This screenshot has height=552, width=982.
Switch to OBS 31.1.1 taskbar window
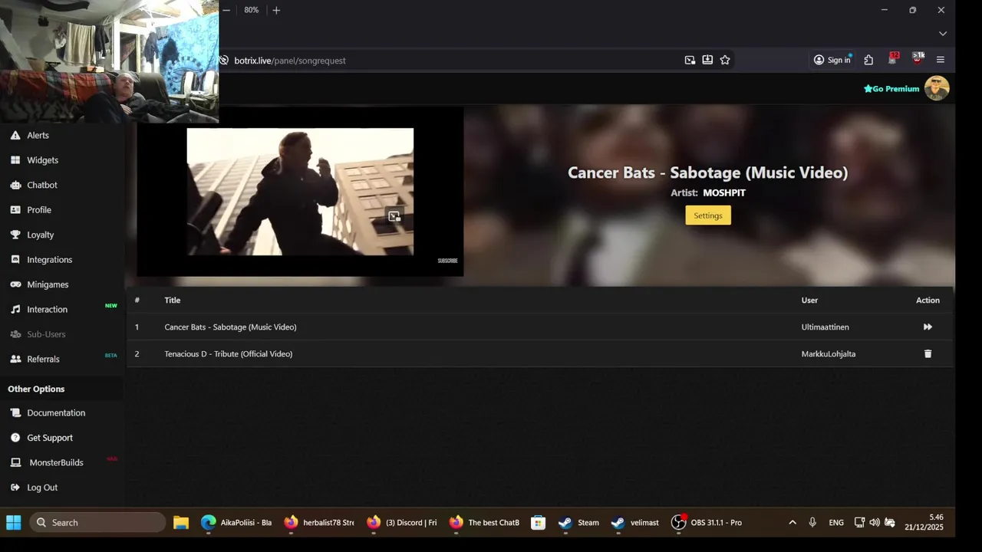707,523
